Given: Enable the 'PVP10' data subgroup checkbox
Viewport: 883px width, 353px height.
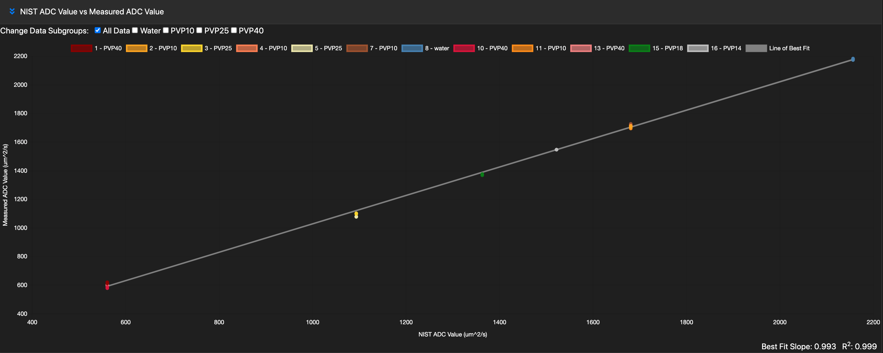Looking at the screenshot, I should tap(166, 30).
